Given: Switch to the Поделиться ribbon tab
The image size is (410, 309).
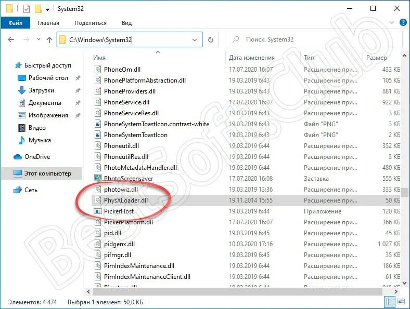Looking at the screenshot, I should [x=91, y=23].
